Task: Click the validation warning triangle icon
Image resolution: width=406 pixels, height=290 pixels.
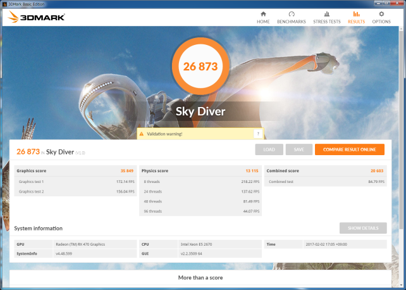Action: (142, 134)
